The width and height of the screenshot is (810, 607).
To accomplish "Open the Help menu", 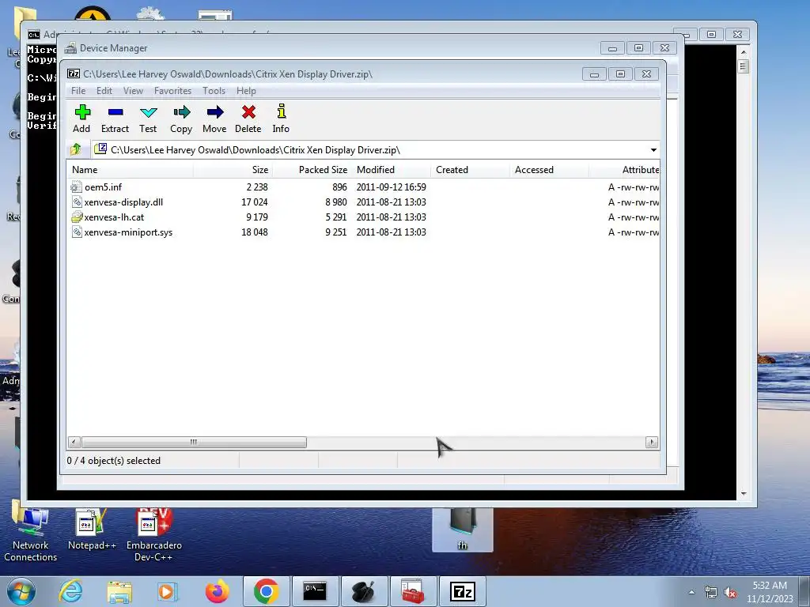I will tap(246, 91).
